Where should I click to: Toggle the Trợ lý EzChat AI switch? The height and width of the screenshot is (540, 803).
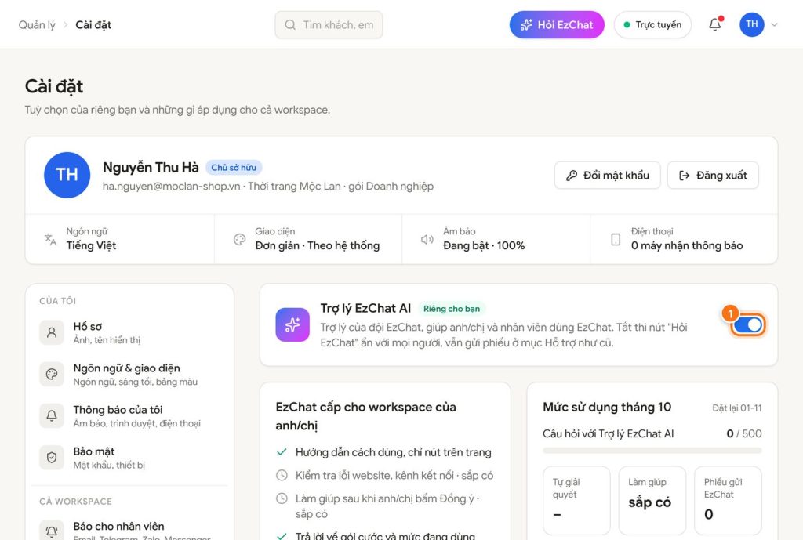[747, 325]
